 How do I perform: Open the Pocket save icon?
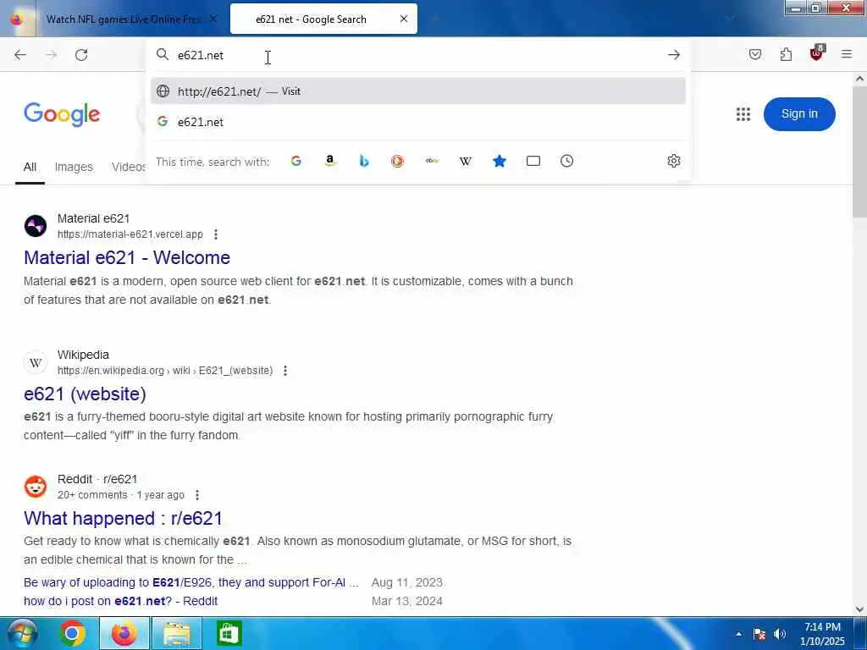coord(755,54)
